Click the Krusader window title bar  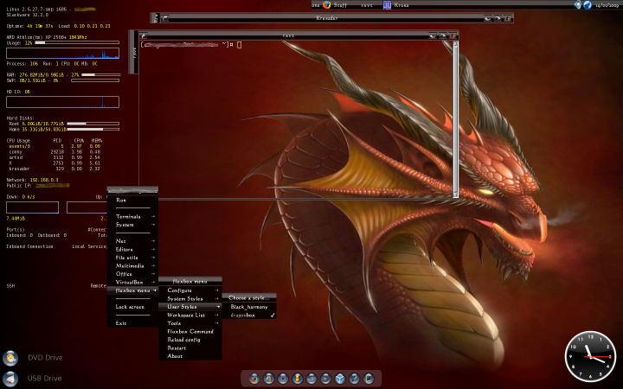326,18
